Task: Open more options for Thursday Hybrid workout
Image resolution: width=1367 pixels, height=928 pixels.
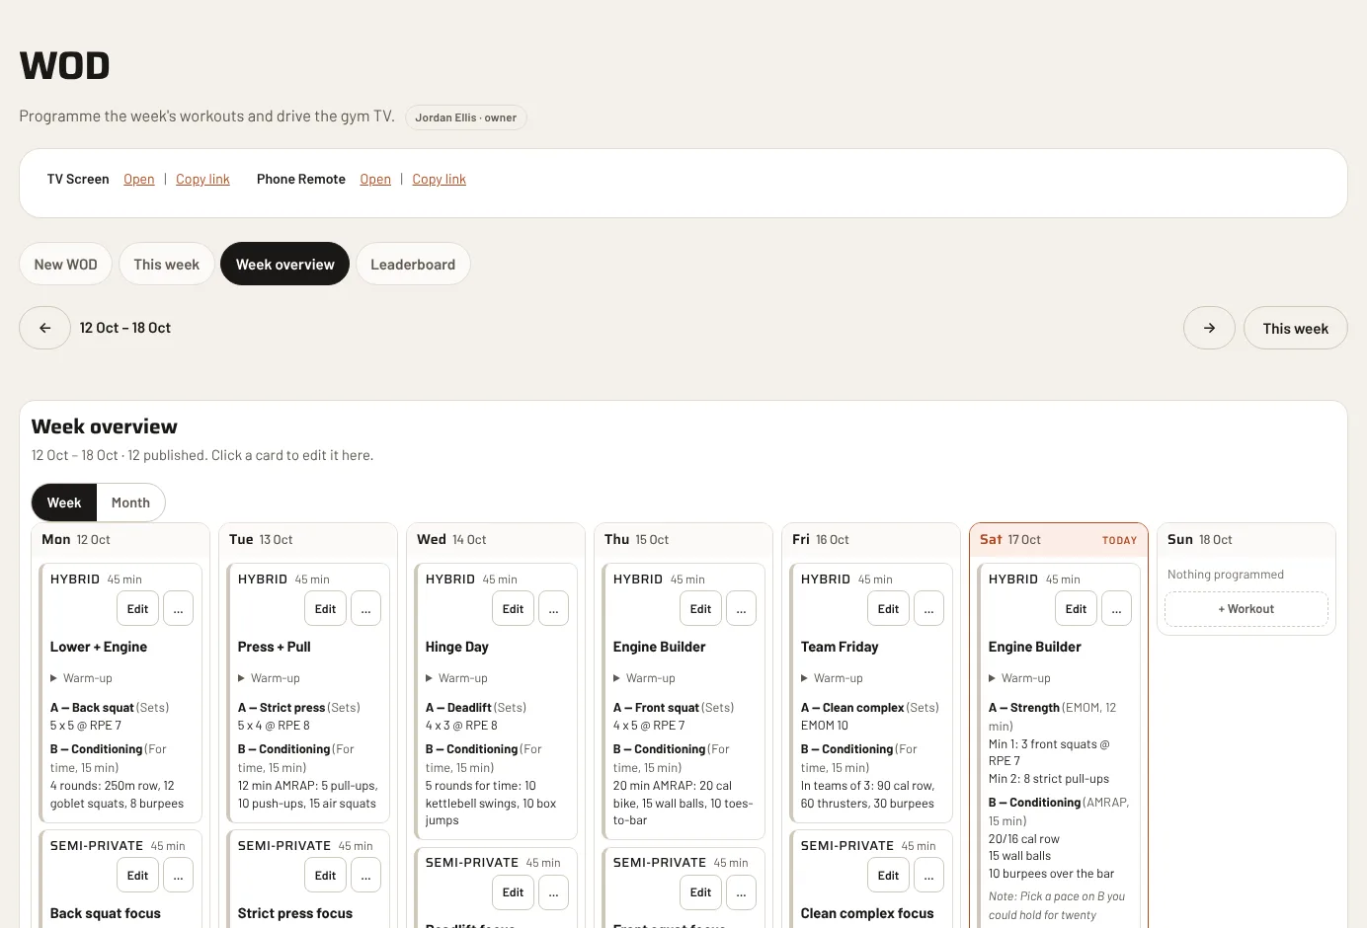Action: point(741,609)
